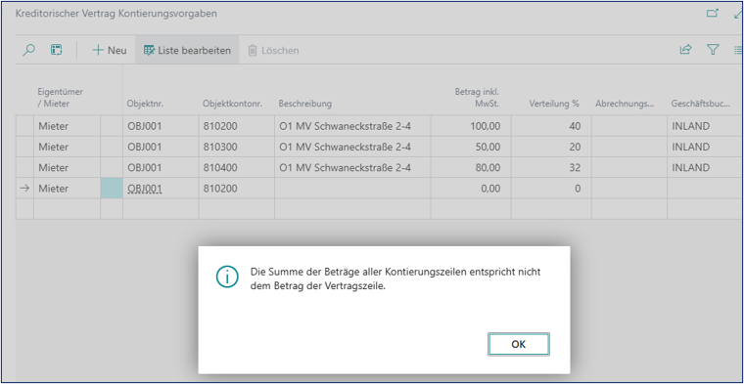The height and width of the screenshot is (384, 744).
Task: Click the 0,00 amount cell
Action: (471, 189)
